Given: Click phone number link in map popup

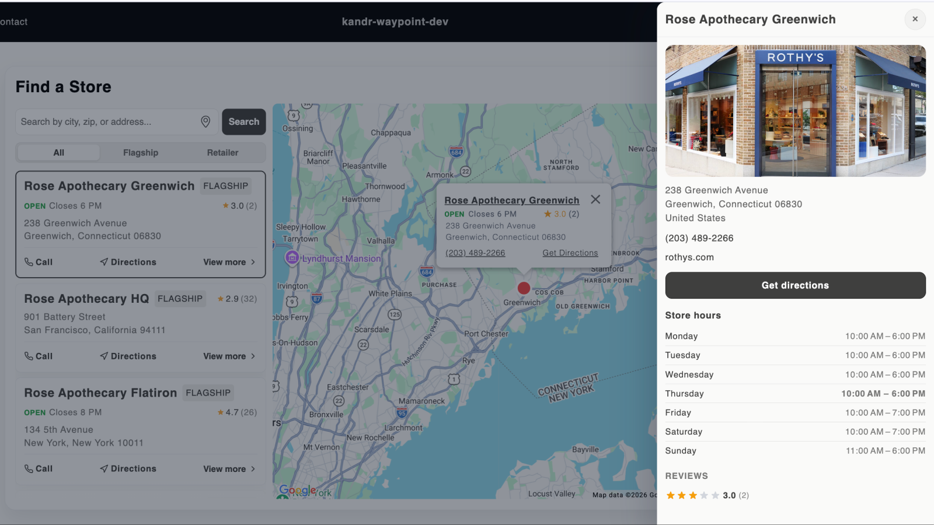Looking at the screenshot, I should click(475, 253).
